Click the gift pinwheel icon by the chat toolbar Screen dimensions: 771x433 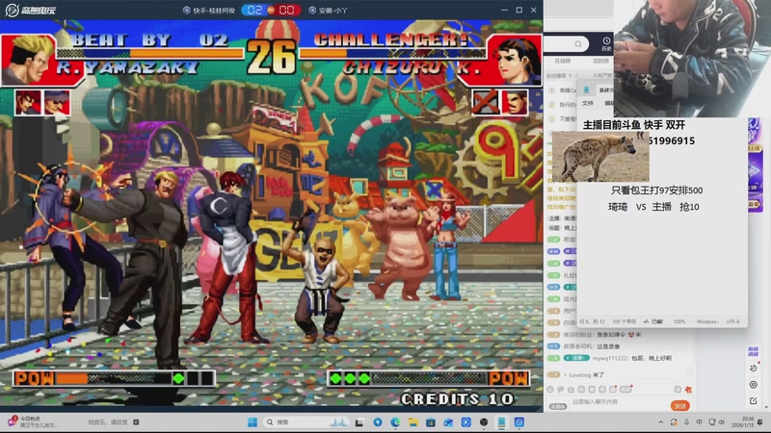[x=688, y=390]
